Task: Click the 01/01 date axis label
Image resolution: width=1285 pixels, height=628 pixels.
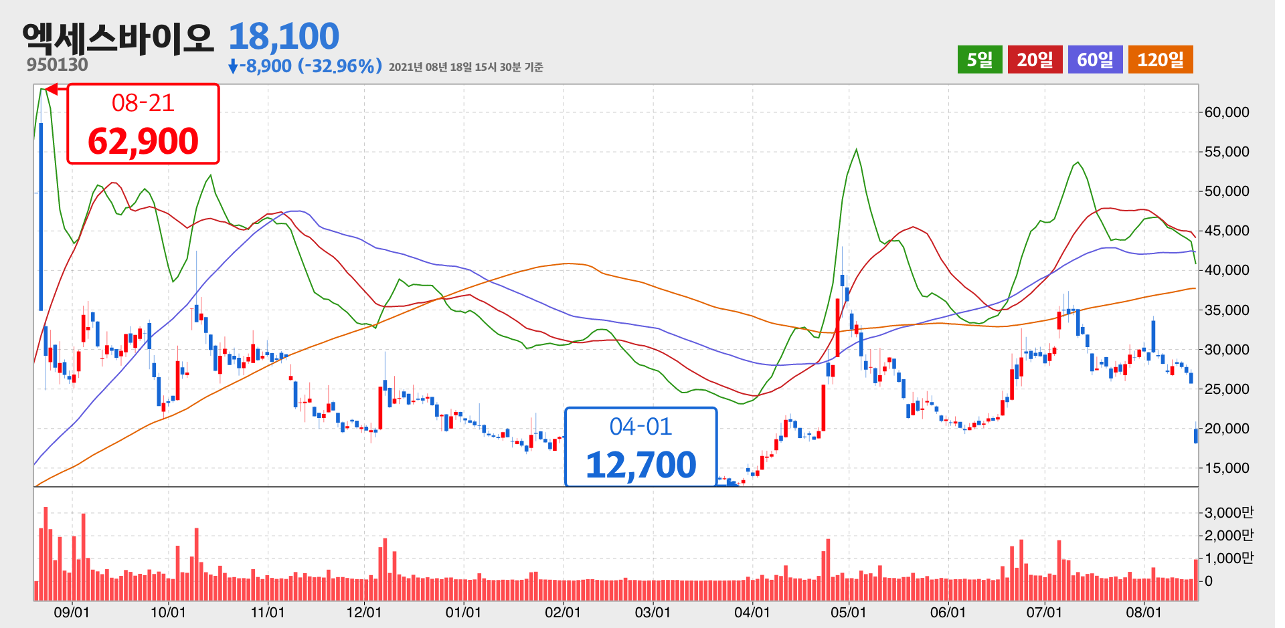Action: pos(463,613)
